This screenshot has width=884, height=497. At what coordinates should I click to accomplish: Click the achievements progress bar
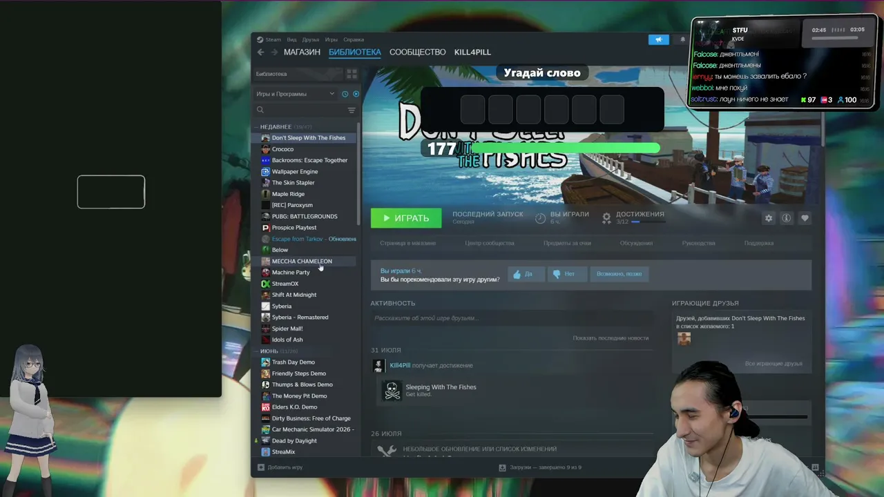[x=647, y=222]
